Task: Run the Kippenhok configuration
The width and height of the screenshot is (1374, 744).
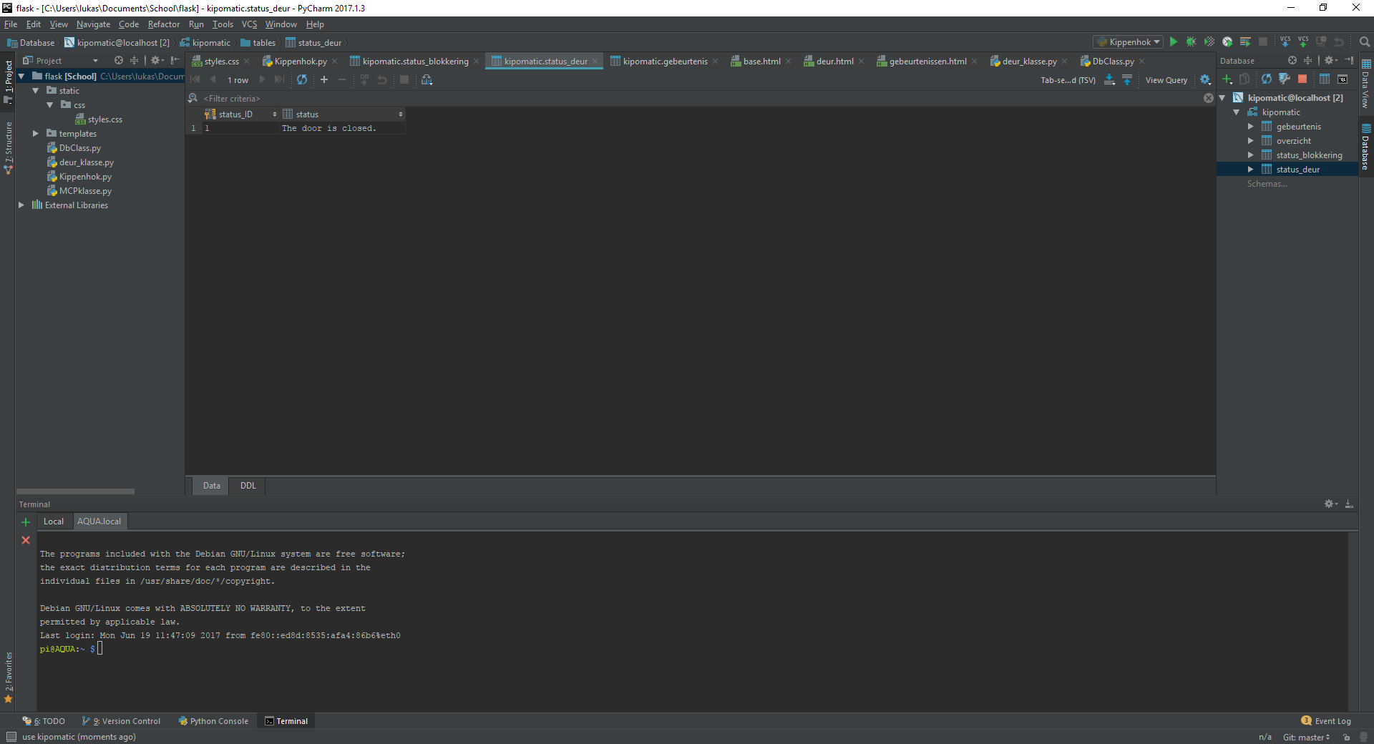Action: tap(1174, 42)
